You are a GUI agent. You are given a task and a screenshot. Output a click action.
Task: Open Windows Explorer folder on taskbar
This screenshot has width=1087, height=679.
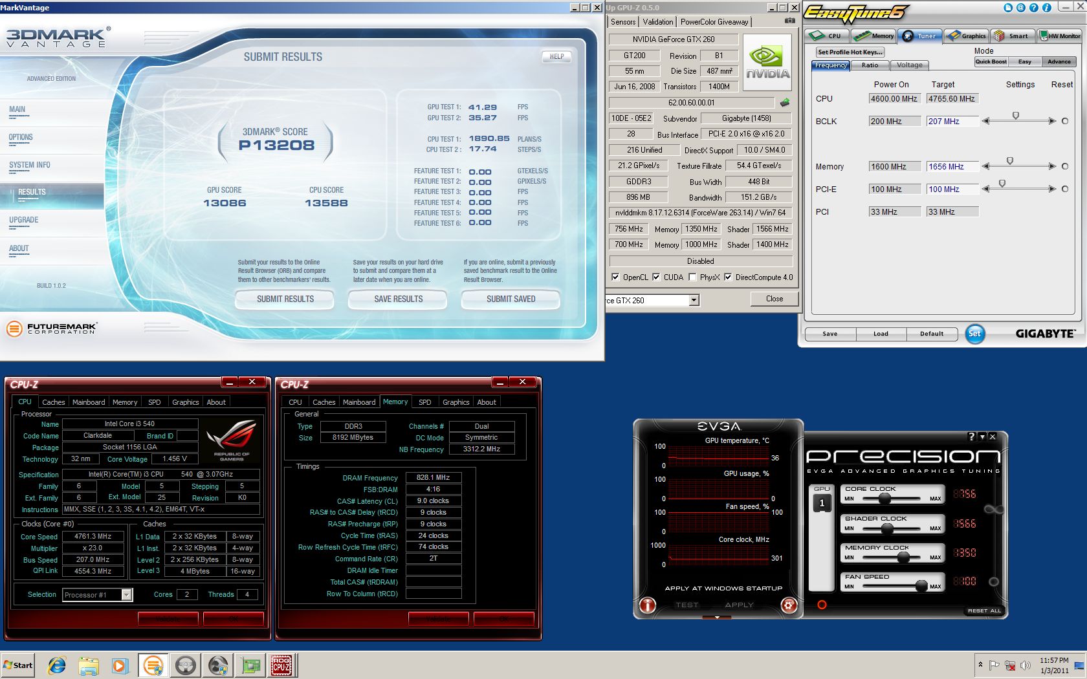click(89, 665)
